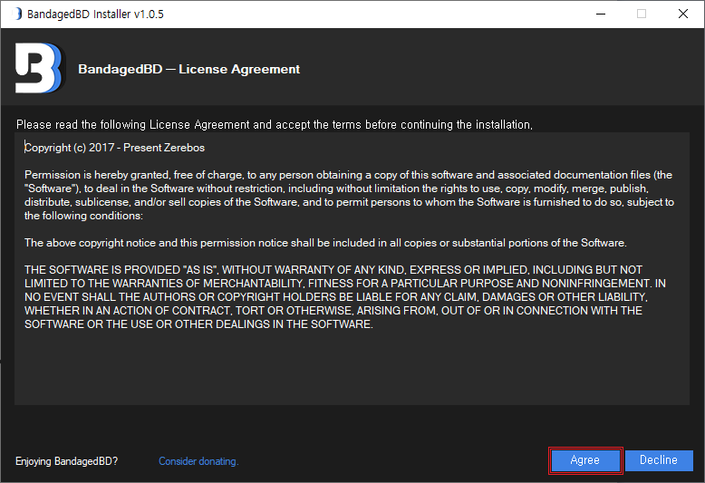This screenshot has width=705, height=483.
Task: Click the sentence 'The above copyright notice'
Action: (x=325, y=243)
